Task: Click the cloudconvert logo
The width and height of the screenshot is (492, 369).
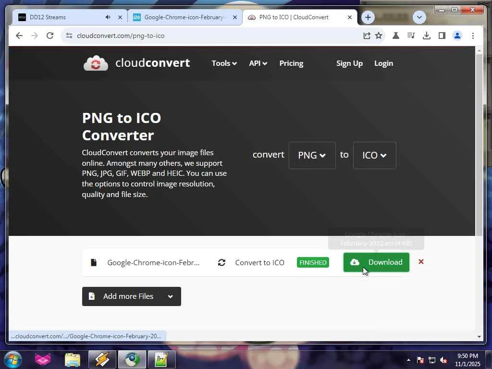Action: point(136,63)
